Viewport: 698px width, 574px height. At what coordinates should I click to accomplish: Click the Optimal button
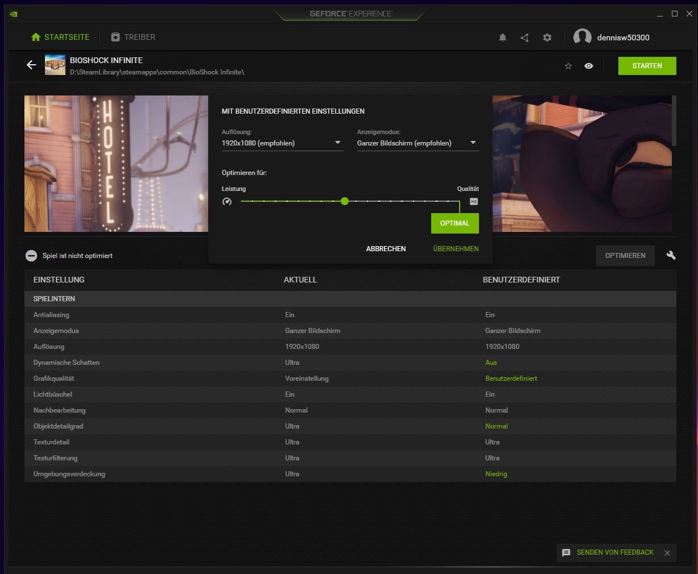[455, 223]
